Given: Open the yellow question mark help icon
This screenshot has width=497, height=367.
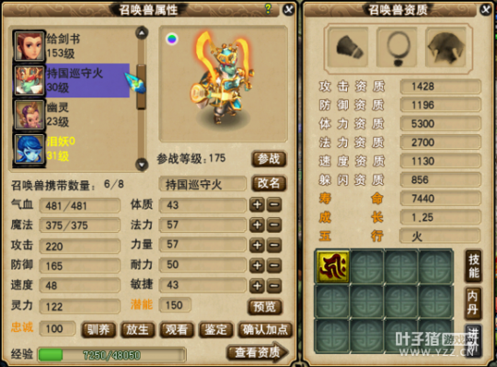Looking at the screenshot, I should click(x=268, y=9).
